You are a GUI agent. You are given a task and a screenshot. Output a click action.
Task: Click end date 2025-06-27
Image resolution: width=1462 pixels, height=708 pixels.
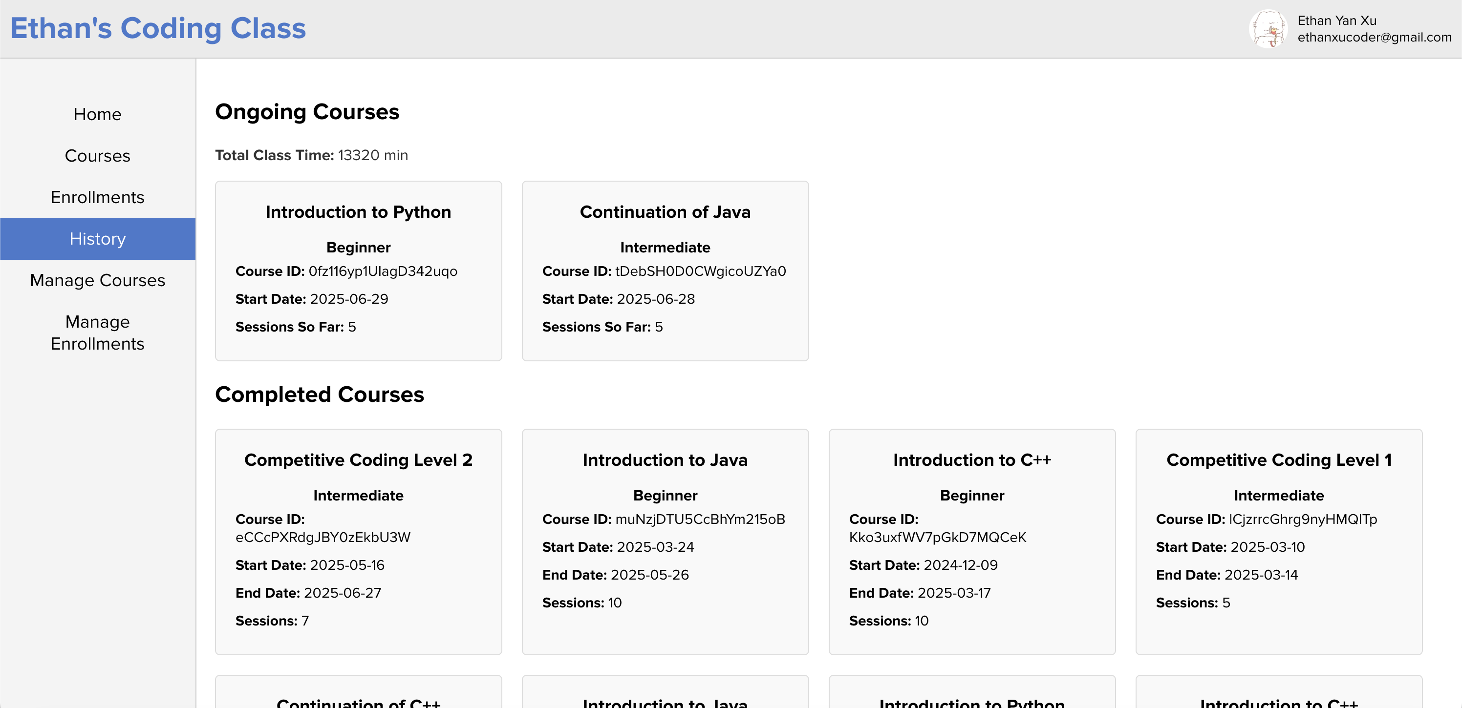(343, 593)
